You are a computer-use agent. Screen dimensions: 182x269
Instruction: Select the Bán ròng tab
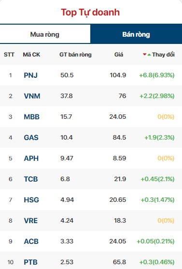136,34
